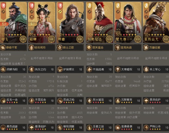Click the 至高执政 skill label
The height and width of the screenshot is (133, 169).
click(126, 47)
